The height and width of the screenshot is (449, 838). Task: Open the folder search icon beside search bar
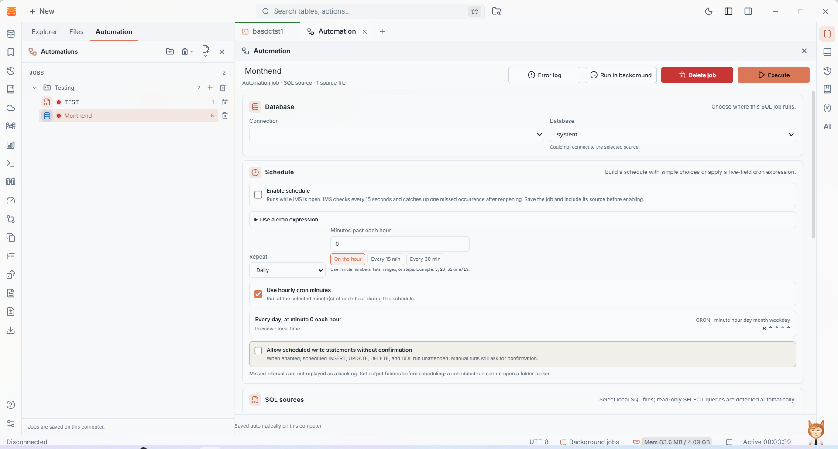(x=496, y=11)
